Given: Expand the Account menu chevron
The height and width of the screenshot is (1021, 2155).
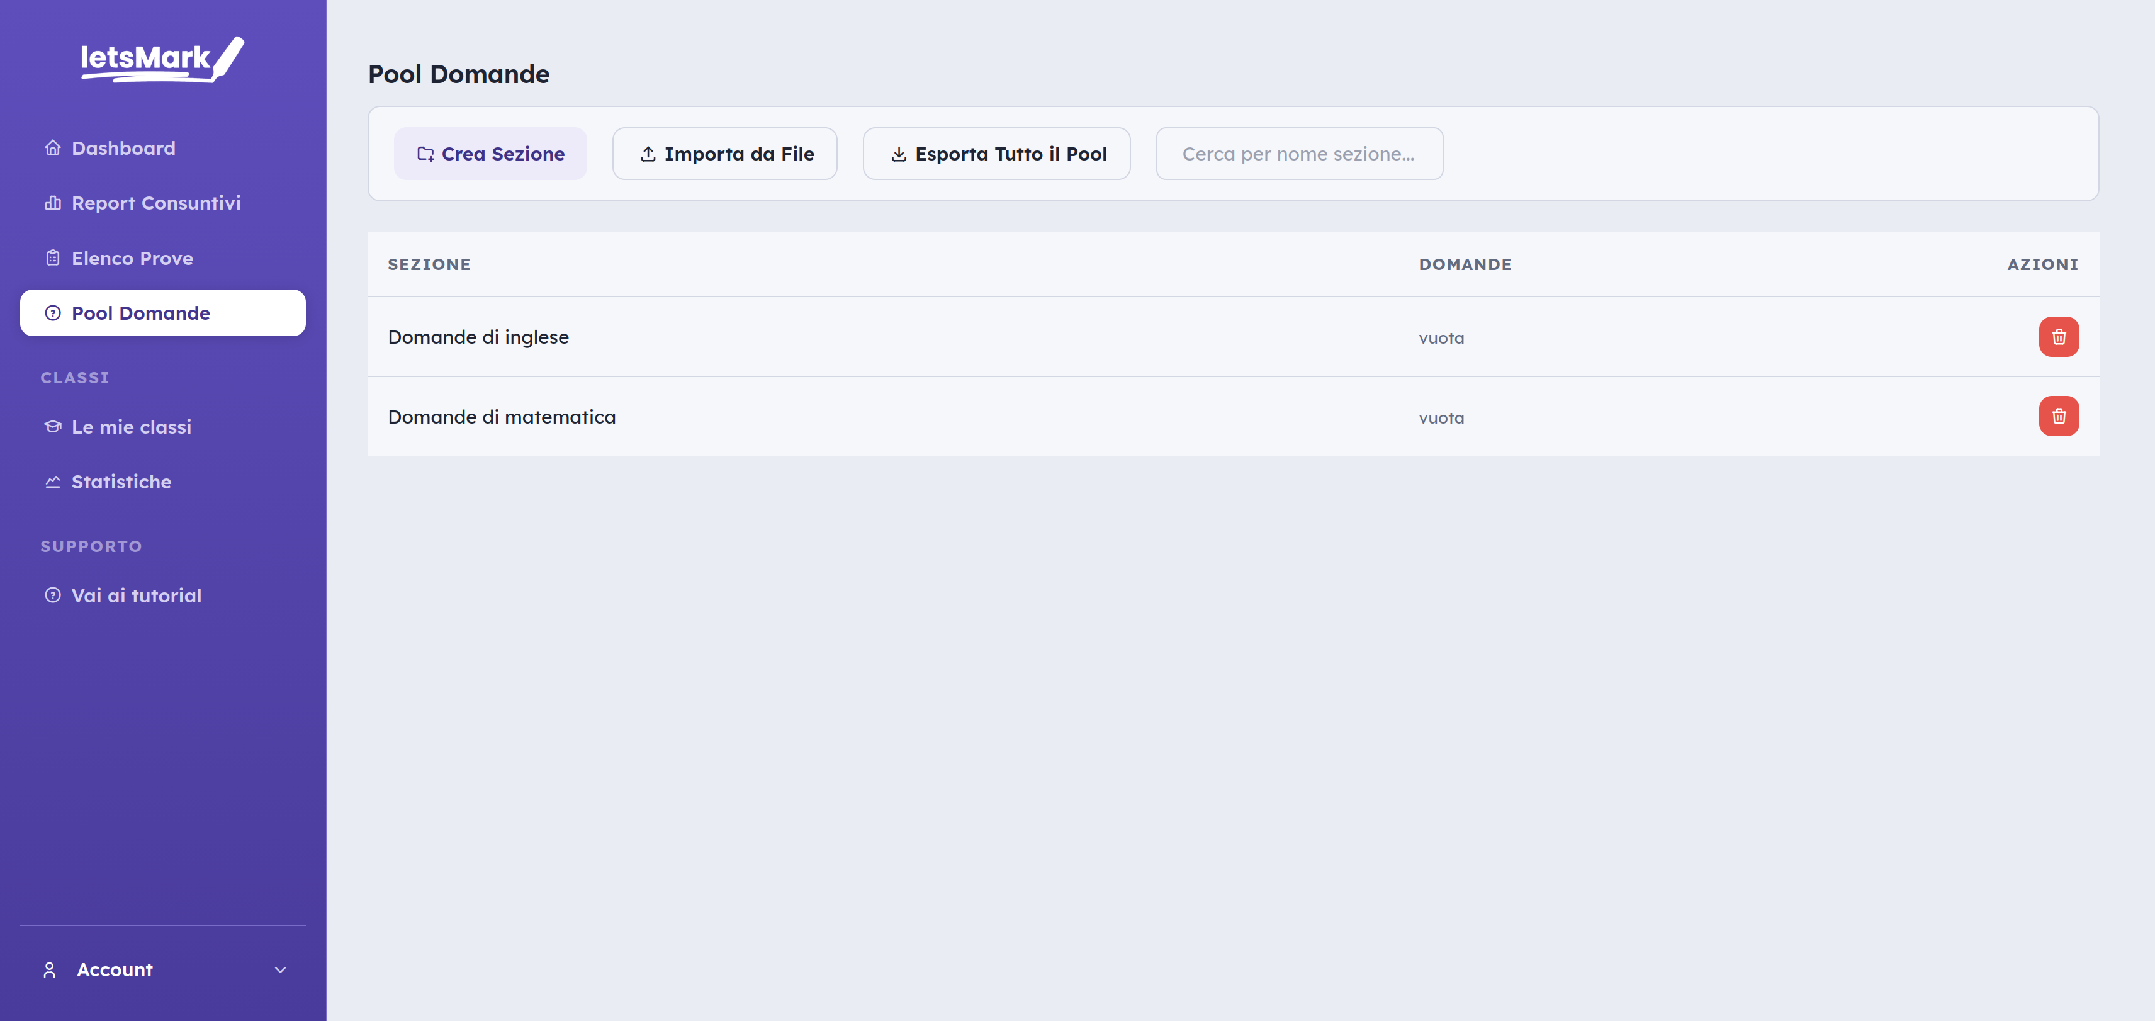Looking at the screenshot, I should tap(280, 970).
